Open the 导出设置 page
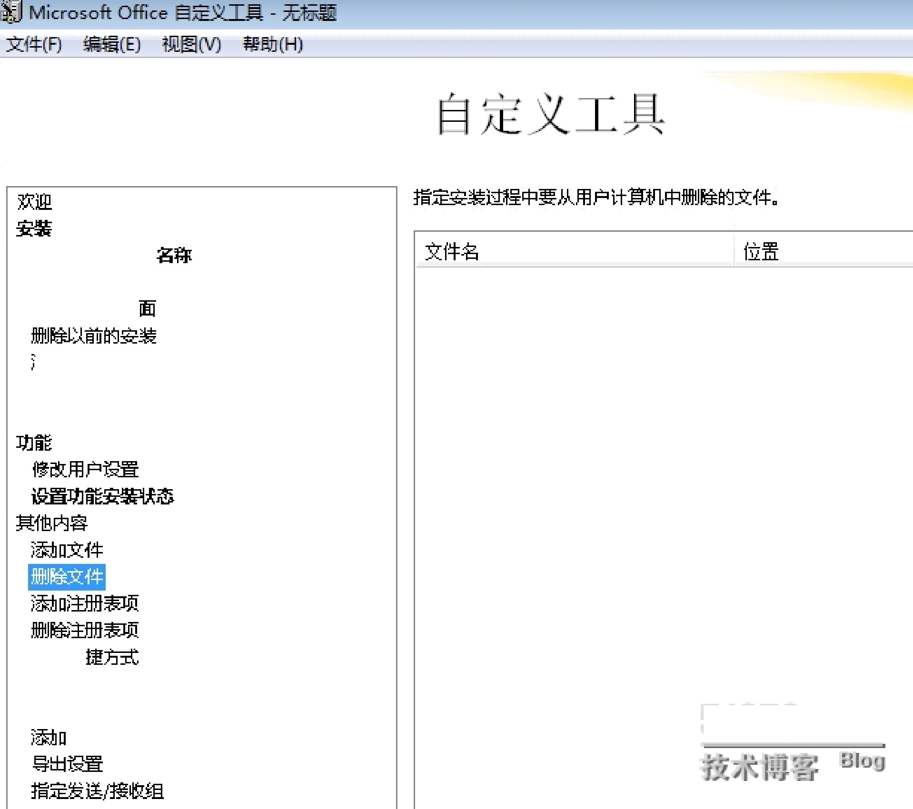This screenshot has width=913, height=809. 67,764
